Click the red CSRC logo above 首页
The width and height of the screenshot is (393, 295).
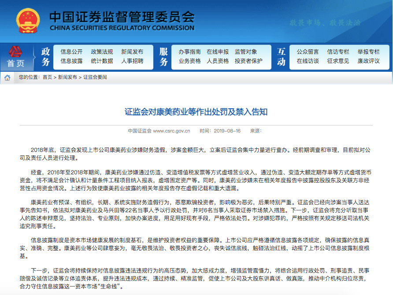[15, 52]
